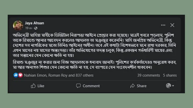This screenshot has width=193, height=108.
Task: Click the Share button label
Action: click(142, 86)
